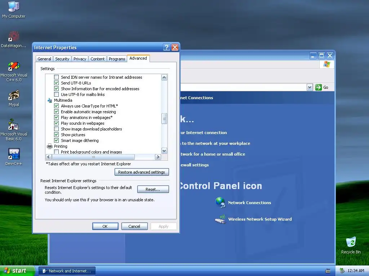Close the Internet Properties dialog

[x=175, y=47]
